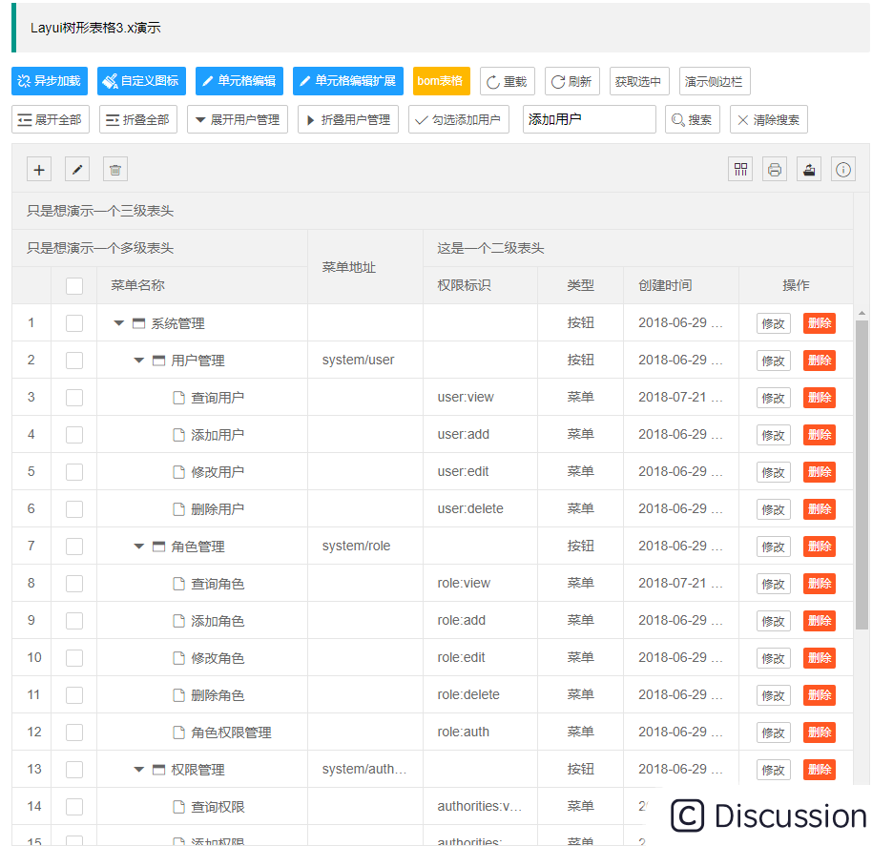893x846 pixels.
Task: Click the 演示侧边栏 button
Action: (715, 81)
